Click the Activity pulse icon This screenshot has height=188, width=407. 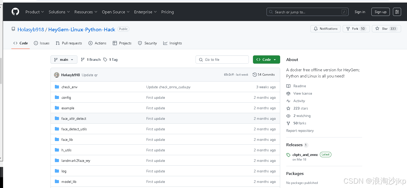288,101
